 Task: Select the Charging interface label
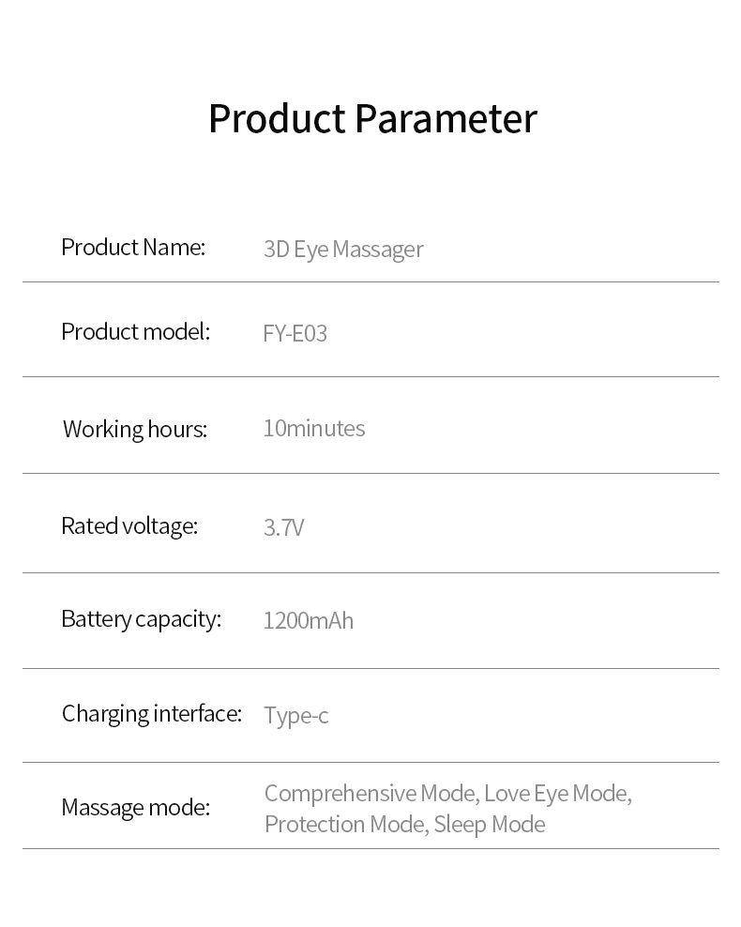click(x=151, y=714)
